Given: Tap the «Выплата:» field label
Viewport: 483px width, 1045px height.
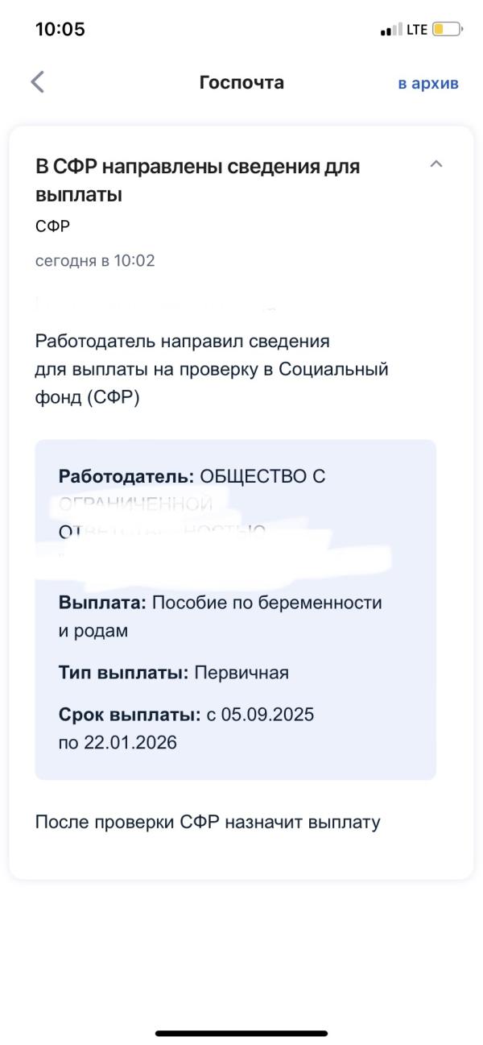Looking at the screenshot, I should [102, 603].
